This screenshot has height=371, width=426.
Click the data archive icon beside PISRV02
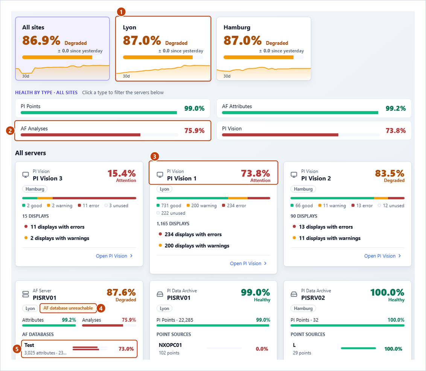click(294, 294)
